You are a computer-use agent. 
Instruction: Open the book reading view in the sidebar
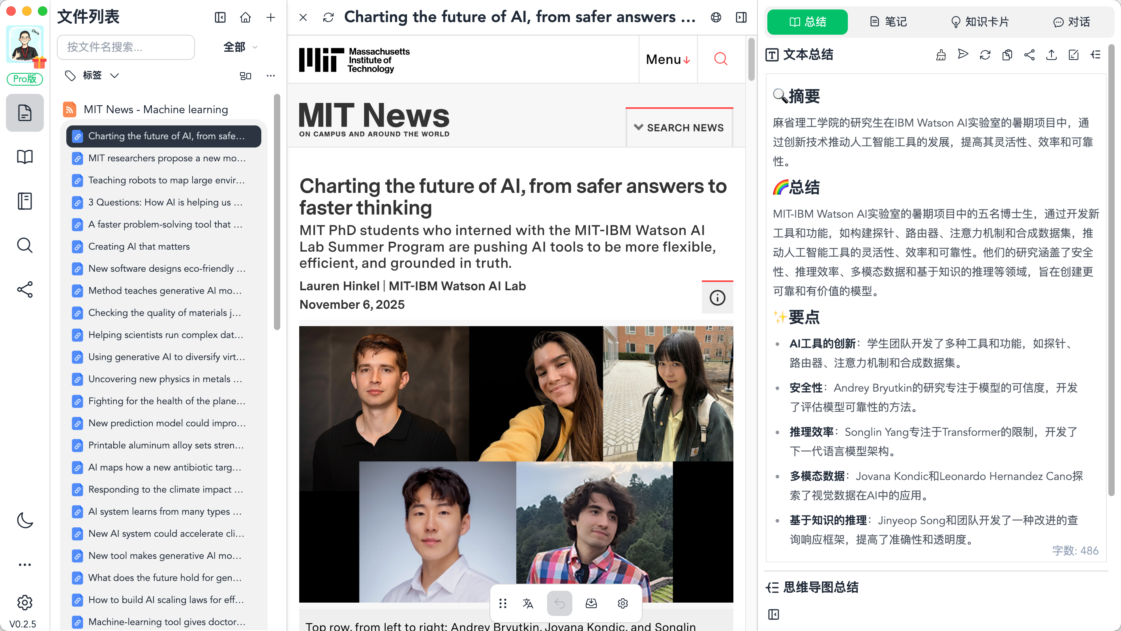pyautogui.click(x=25, y=157)
